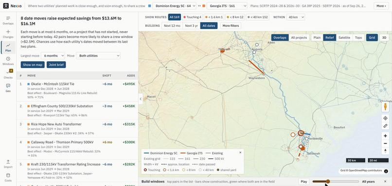Viewport: 392px width, 186px height.
Task: Click the Joint brief button
Action: coord(56,65)
